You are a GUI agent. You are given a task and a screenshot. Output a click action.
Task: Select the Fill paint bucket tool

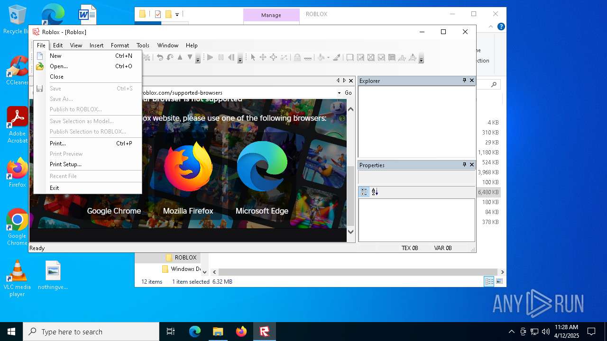point(321,57)
